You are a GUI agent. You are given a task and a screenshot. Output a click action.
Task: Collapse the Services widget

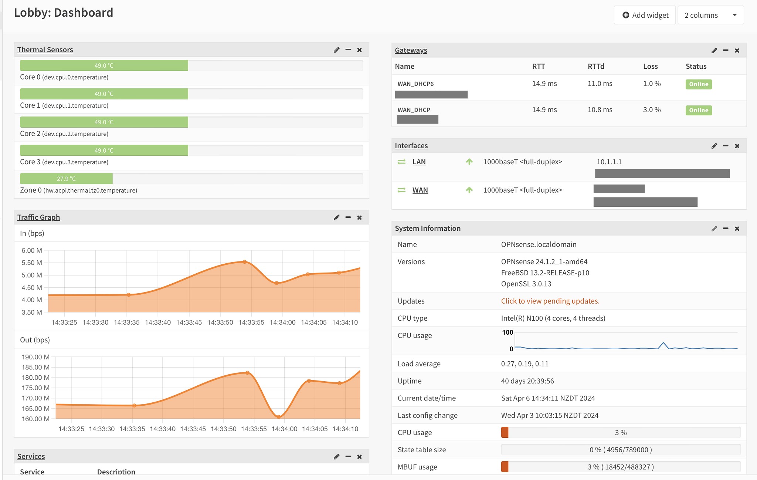(348, 457)
